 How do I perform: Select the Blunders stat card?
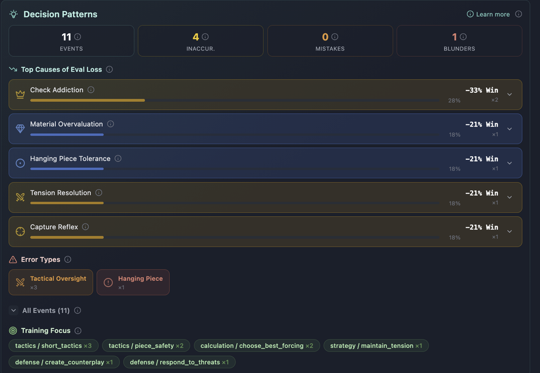pos(459,41)
